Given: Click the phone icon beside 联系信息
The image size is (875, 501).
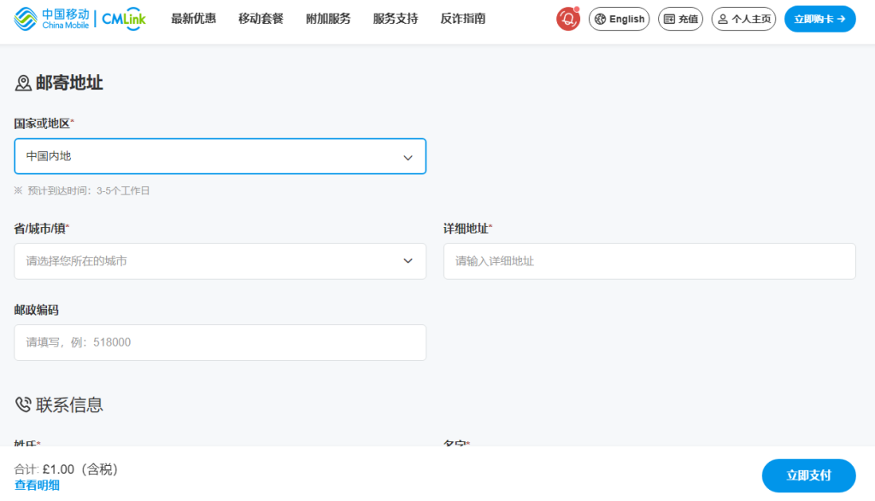Looking at the screenshot, I should pos(23,405).
